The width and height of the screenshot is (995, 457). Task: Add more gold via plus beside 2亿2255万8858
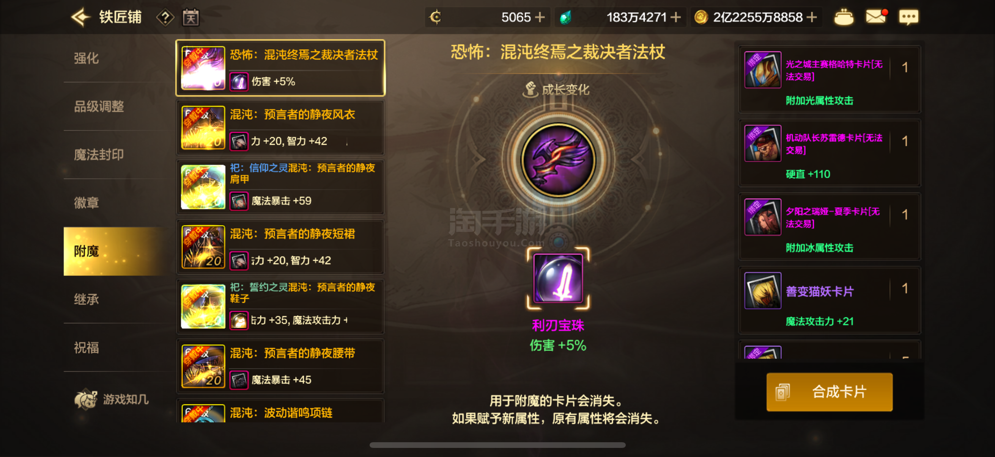click(x=812, y=17)
